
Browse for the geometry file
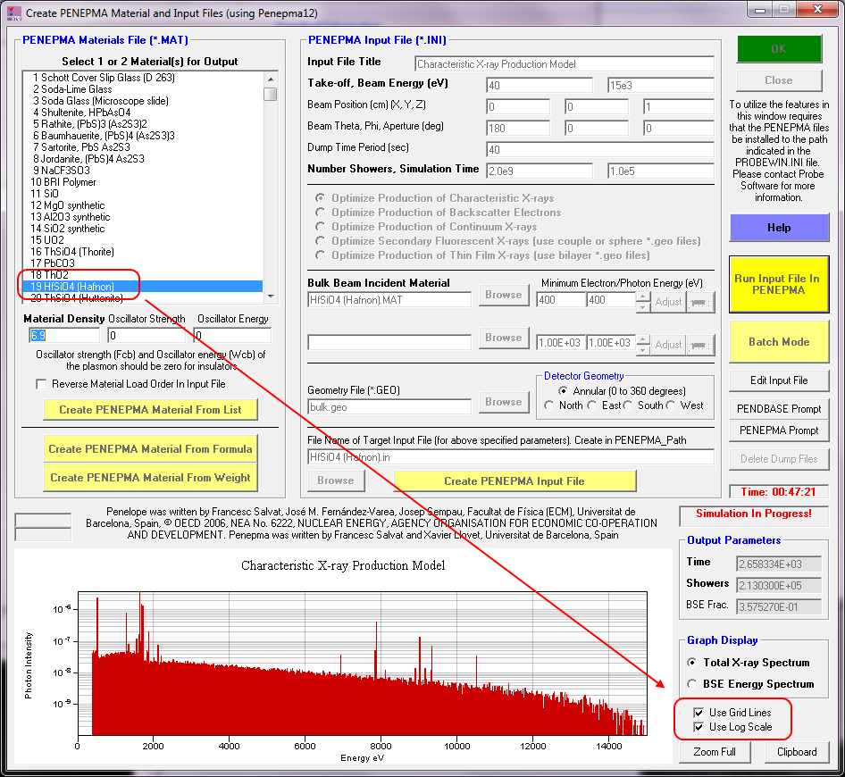click(x=504, y=402)
